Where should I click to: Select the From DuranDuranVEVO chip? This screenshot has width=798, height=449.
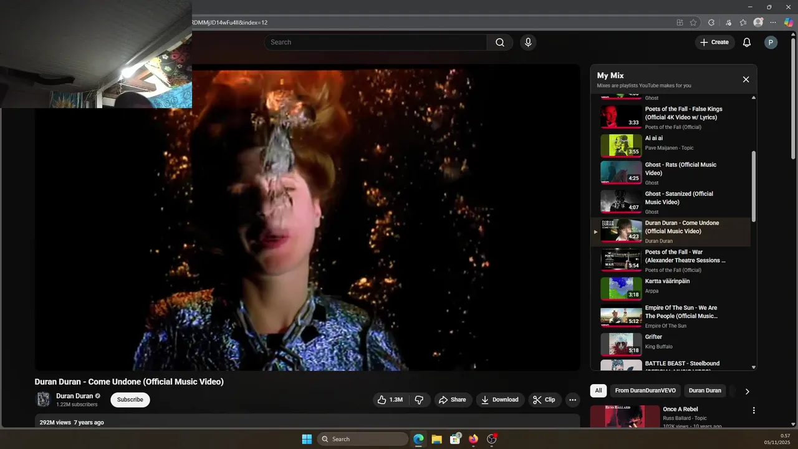[x=645, y=391]
